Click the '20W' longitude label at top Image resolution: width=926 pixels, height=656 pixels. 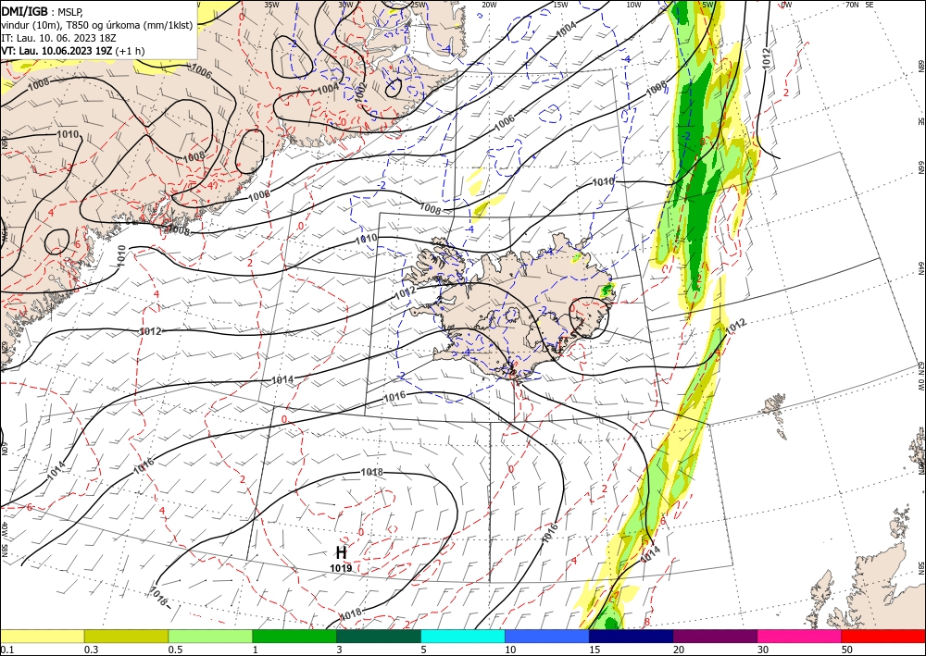[x=488, y=4]
